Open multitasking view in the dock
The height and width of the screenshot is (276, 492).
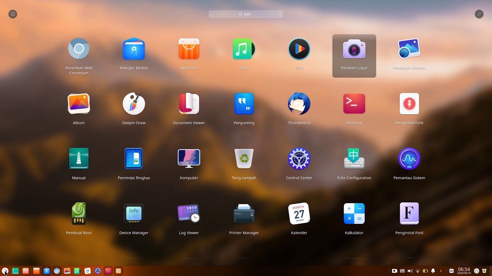click(x=26, y=271)
